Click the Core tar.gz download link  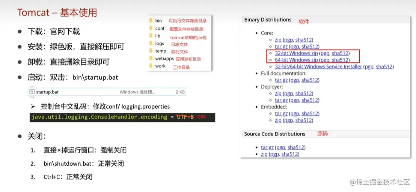coord(281,47)
